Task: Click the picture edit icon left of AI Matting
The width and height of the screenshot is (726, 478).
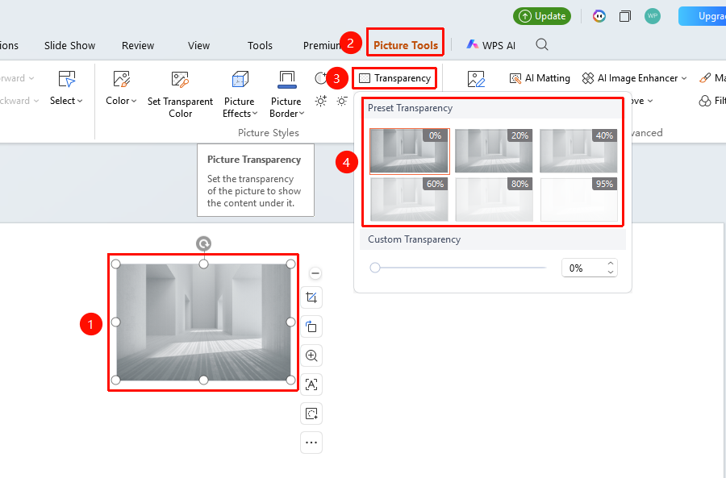Action: [476, 79]
